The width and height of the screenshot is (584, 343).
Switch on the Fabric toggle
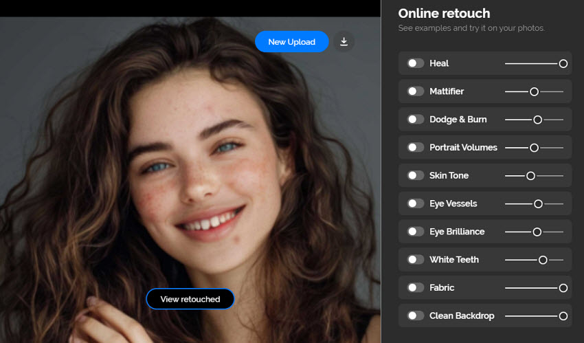[x=415, y=287]
